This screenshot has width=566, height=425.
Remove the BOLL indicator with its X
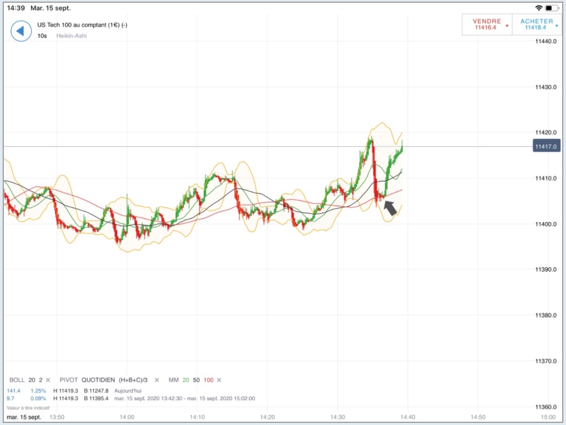coord(48,380)
